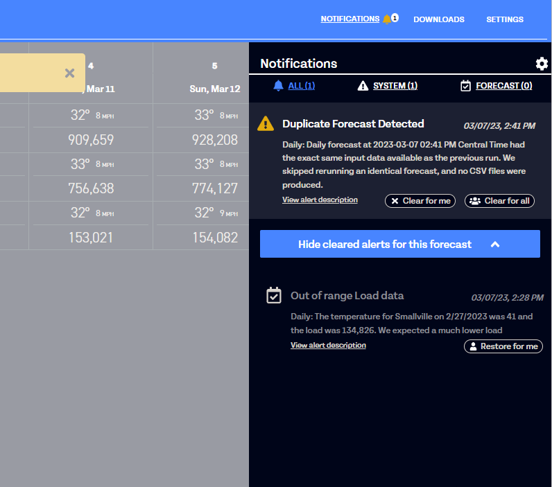Click the 756,638 load value
The height and width of the screenshot is (487, 552).
tap(91, 188)
